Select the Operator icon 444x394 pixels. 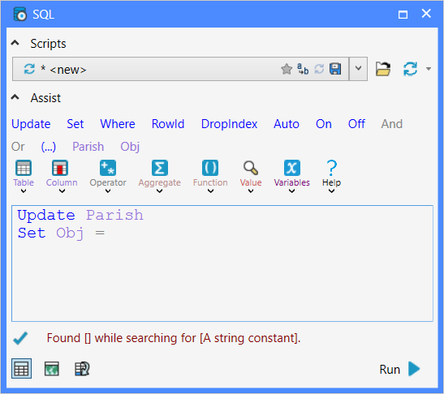click(108, 168)
